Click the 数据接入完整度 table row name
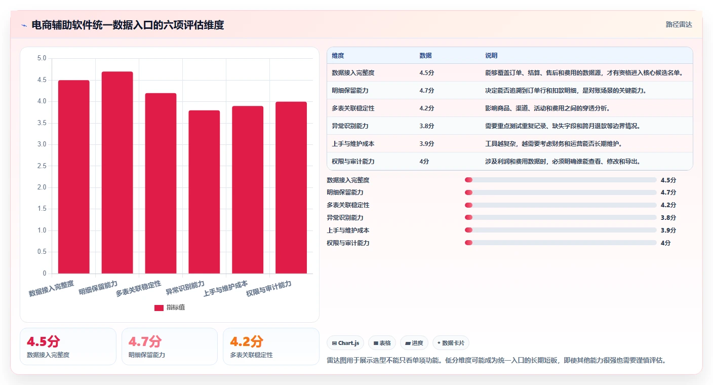 [x=353, y=73]
